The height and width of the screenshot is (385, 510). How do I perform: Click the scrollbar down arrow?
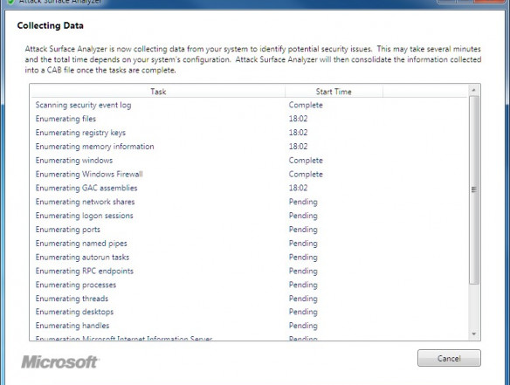tap(473, 334)
